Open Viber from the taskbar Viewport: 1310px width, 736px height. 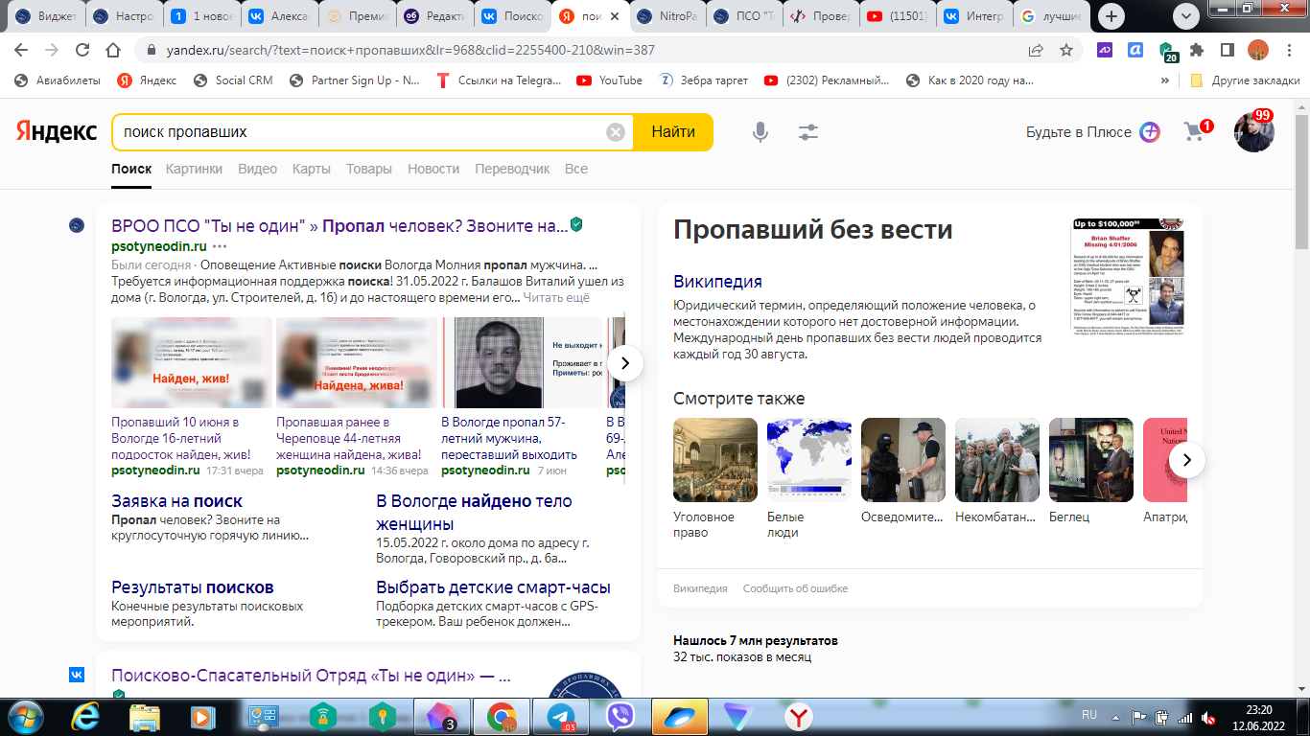[x=620, y=717]
